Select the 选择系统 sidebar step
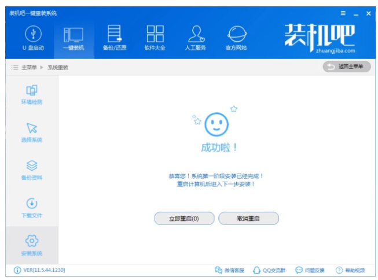Image resolution: width=378 pixels, height=280 pixels. tap(32, 132)
